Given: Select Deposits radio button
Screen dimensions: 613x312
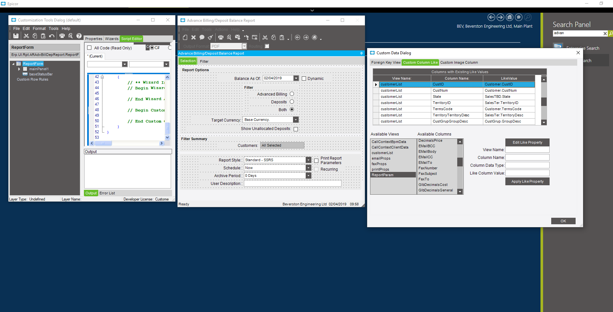Looking at the screenshot, I should coord(292,102).
